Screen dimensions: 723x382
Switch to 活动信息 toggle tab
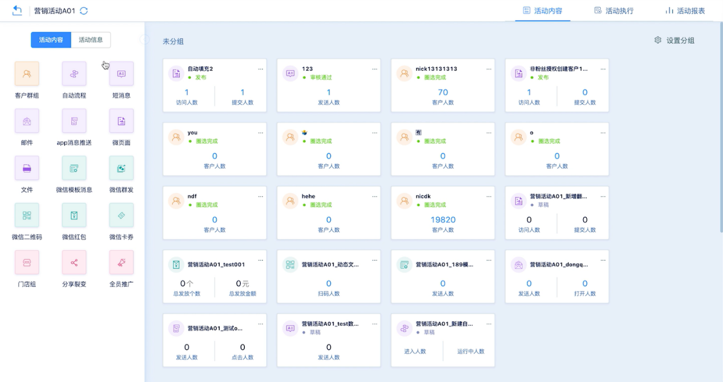click(91, 40)
